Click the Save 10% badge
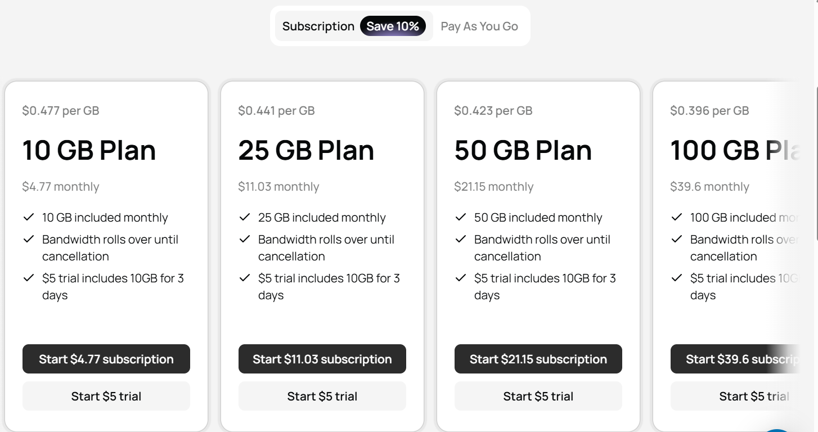The height and width of the screenshot is (432, 818). tap(393, 26)
